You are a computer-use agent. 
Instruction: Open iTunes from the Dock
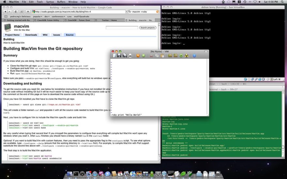pos(133,174)
